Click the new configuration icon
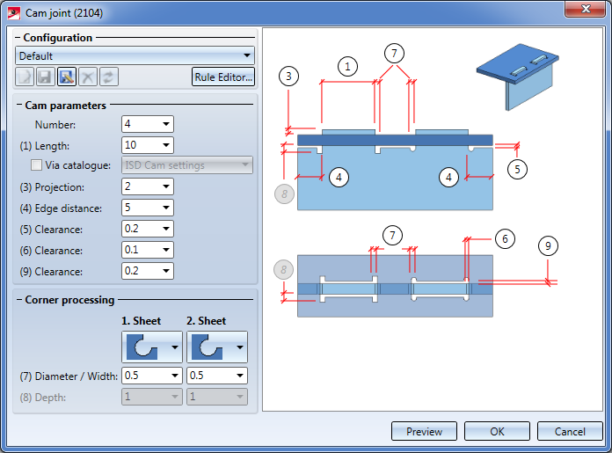Screen dimensions: 612x453 click(25, 77)
